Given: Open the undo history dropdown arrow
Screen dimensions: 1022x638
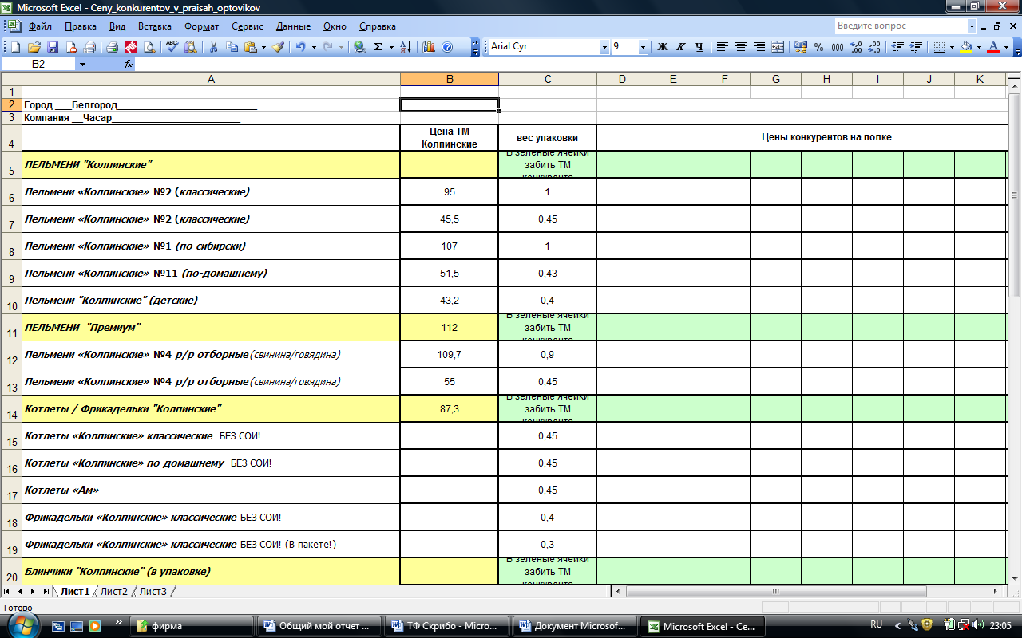Looking at the screenshot, I should 313,47.
